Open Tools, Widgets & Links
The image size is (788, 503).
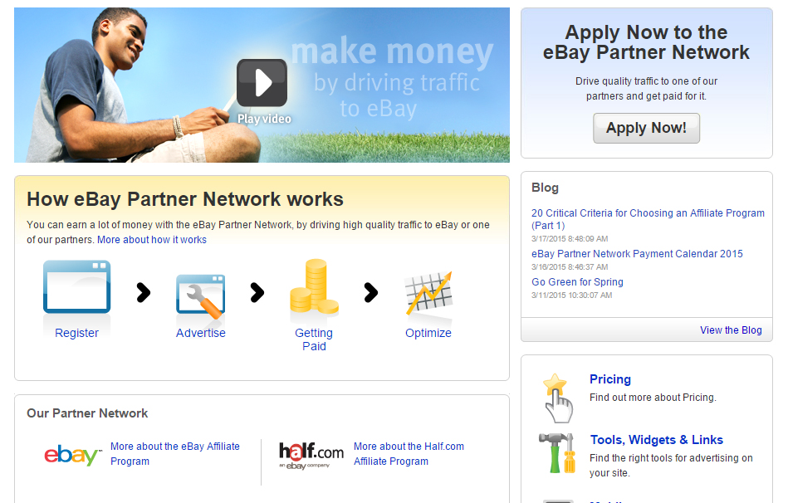pos(656,440)
